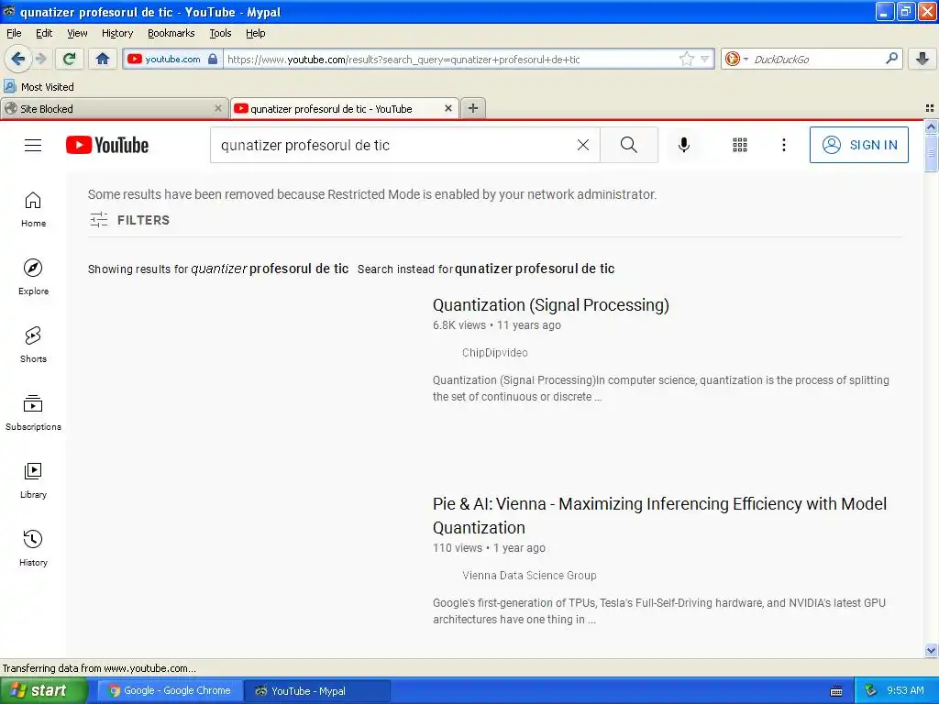
Task: Click the page scrollbar down arrow
Action: point(931,650)
